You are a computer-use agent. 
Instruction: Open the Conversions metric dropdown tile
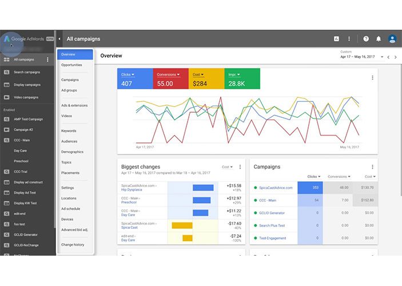click(171, 79)
